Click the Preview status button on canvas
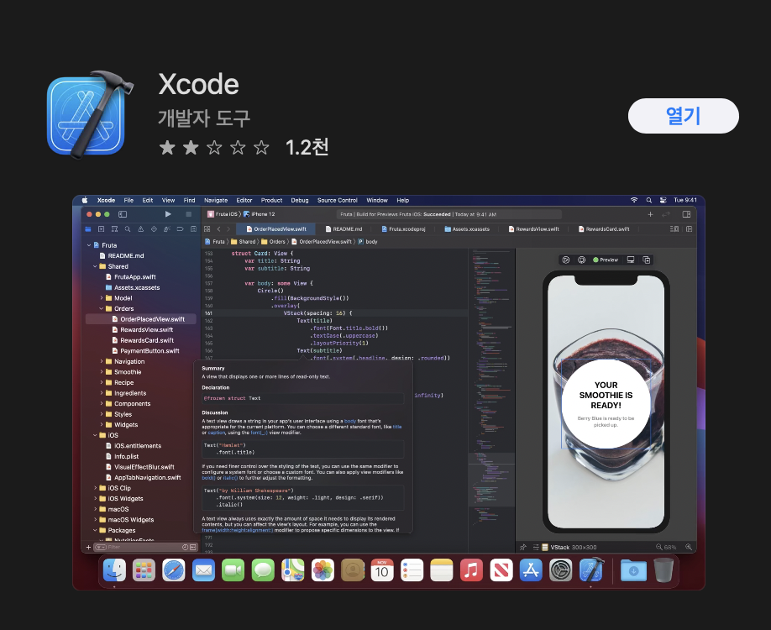The height and width of the screenshot is (630, 771). [606, 260]
